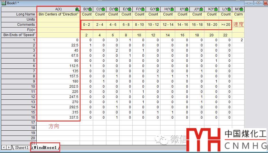Click the Count long name under column B
Viewport: 268px width, 153px height.
87,14
